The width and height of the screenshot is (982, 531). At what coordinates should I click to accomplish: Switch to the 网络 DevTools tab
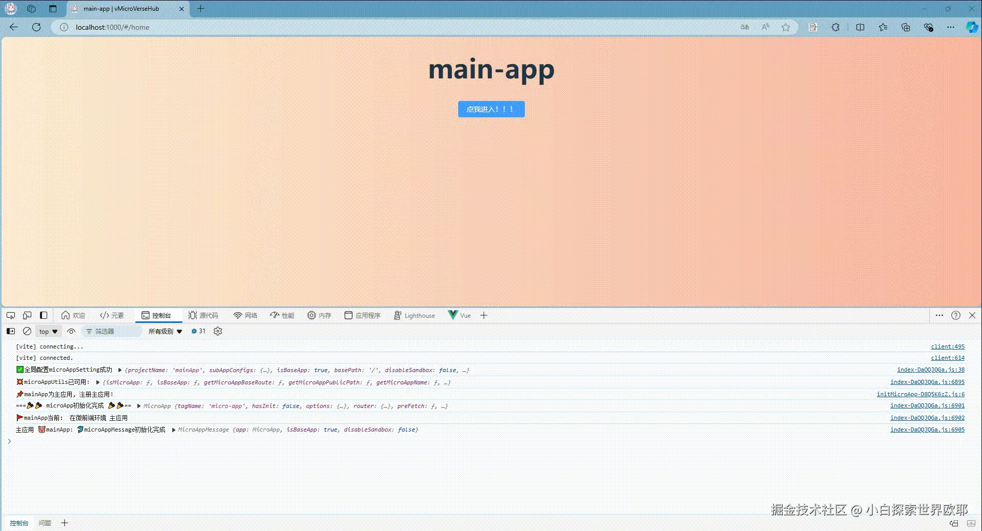point(245,315)
